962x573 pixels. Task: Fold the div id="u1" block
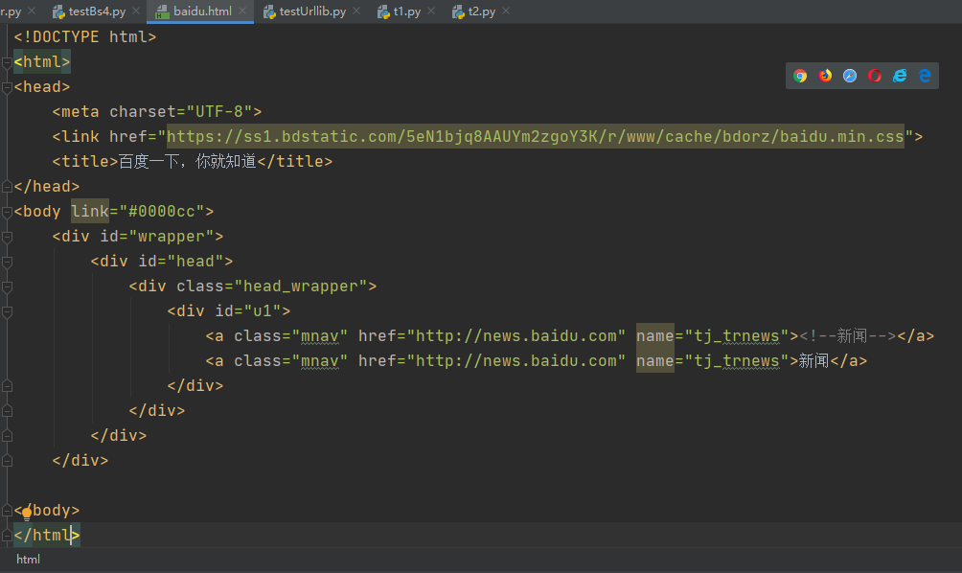[x=7, y=311]
